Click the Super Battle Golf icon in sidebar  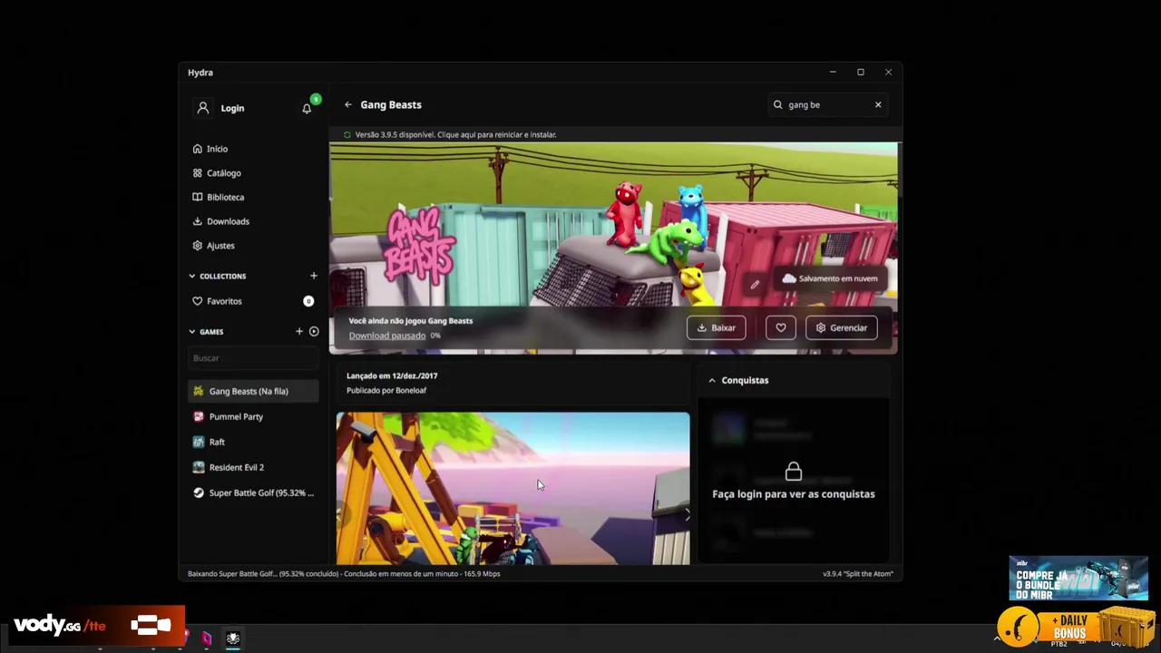coord(199,492)
